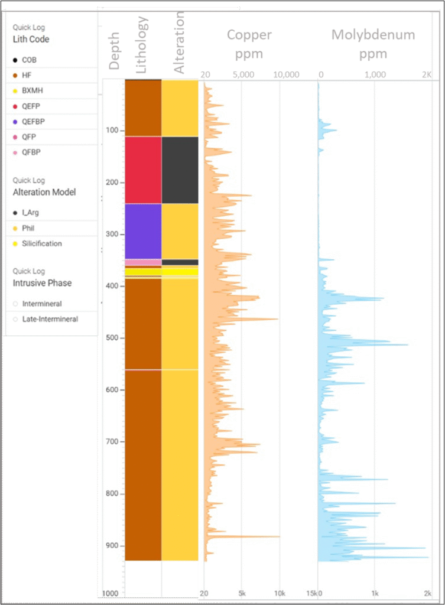
Task: Select the Alteration column header
Action: (x=180, y=43)
